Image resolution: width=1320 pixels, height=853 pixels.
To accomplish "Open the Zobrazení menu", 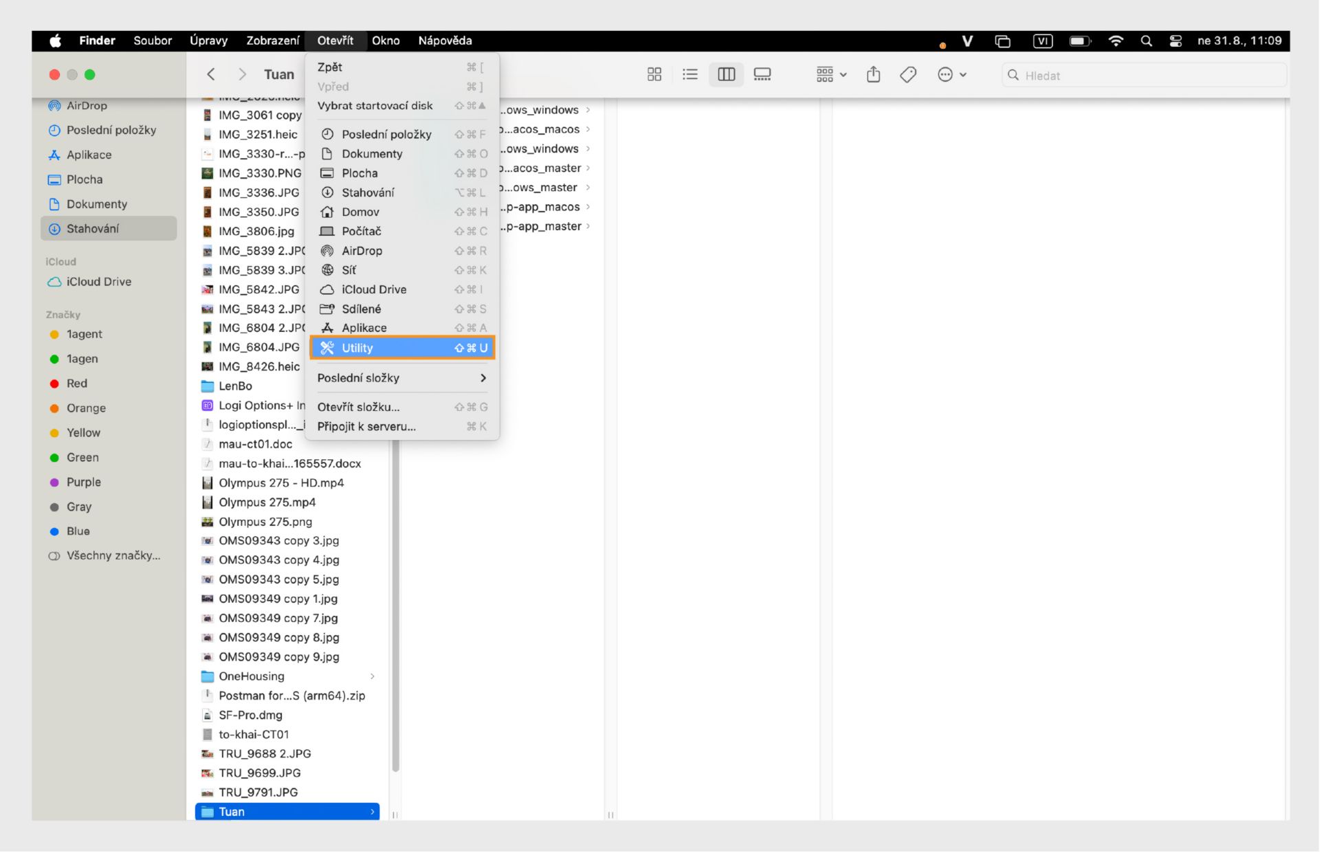I will 272,41.
